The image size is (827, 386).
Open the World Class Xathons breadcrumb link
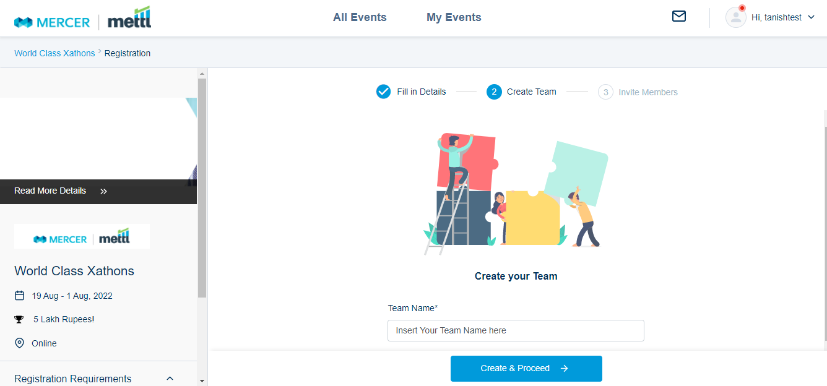point(54,53)
